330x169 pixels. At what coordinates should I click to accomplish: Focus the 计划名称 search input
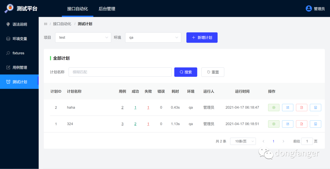point(120,72)
